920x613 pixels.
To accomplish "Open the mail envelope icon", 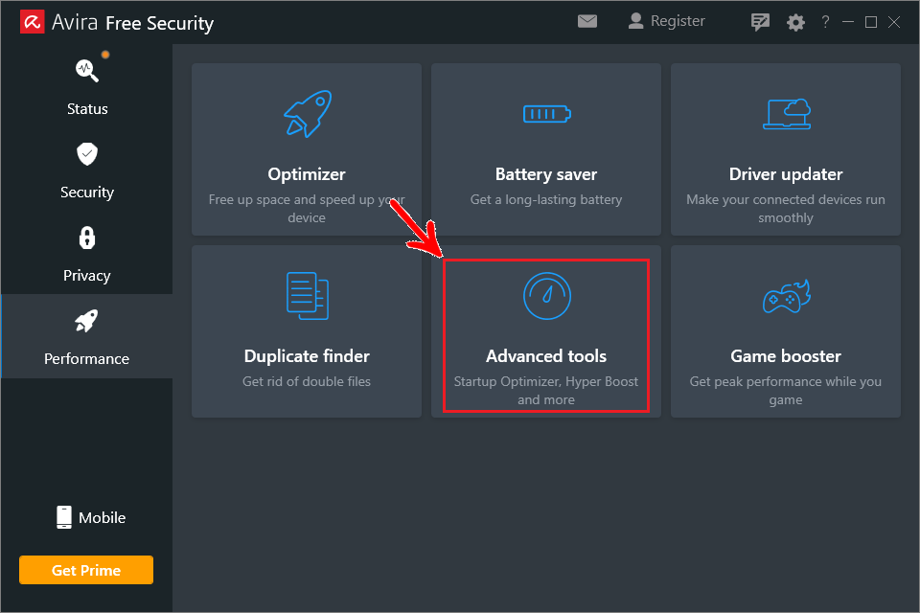I will (x=586, y=21).
